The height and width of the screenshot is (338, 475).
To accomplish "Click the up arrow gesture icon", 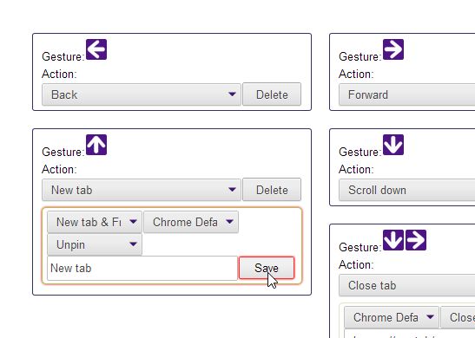I will [x=96, y=145].
